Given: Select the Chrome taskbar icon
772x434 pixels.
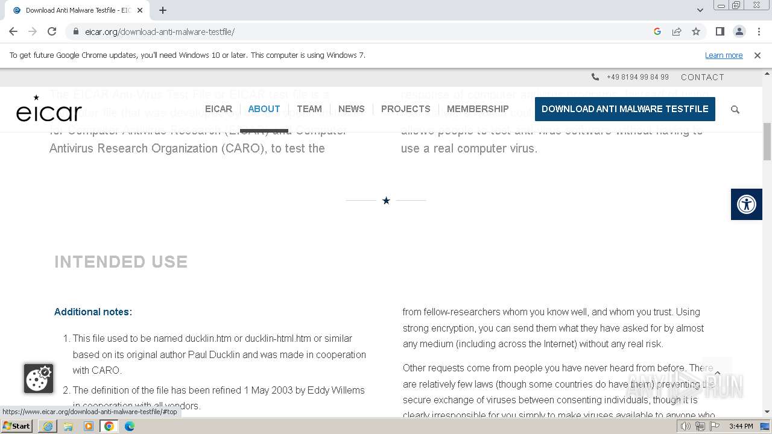Looking at the screenshot, I should (109, 426).
